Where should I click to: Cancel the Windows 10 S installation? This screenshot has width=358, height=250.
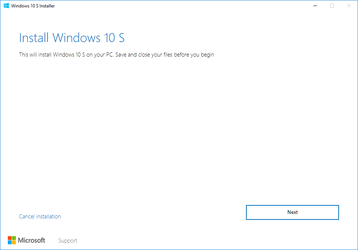(x=40, y=216)
